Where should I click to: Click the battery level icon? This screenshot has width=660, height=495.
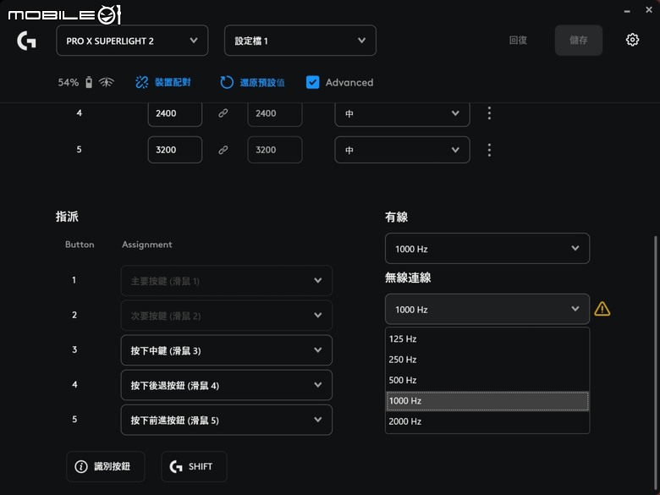click(x=88, y=82)
